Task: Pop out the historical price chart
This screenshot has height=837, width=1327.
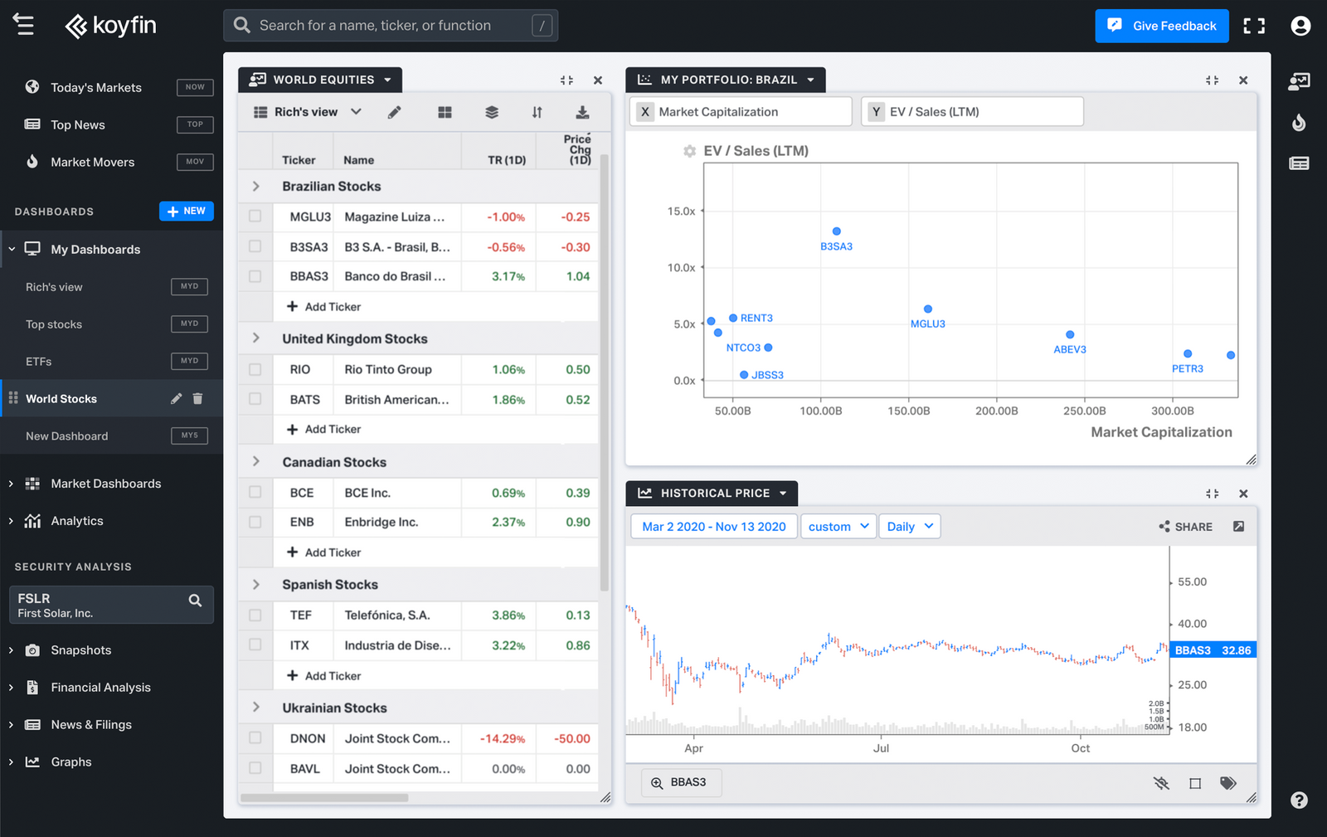Action: [1238, 526]
